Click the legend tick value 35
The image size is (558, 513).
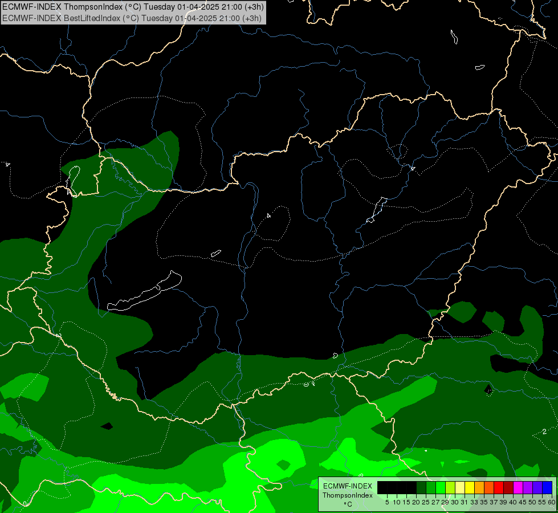point(484,502)
